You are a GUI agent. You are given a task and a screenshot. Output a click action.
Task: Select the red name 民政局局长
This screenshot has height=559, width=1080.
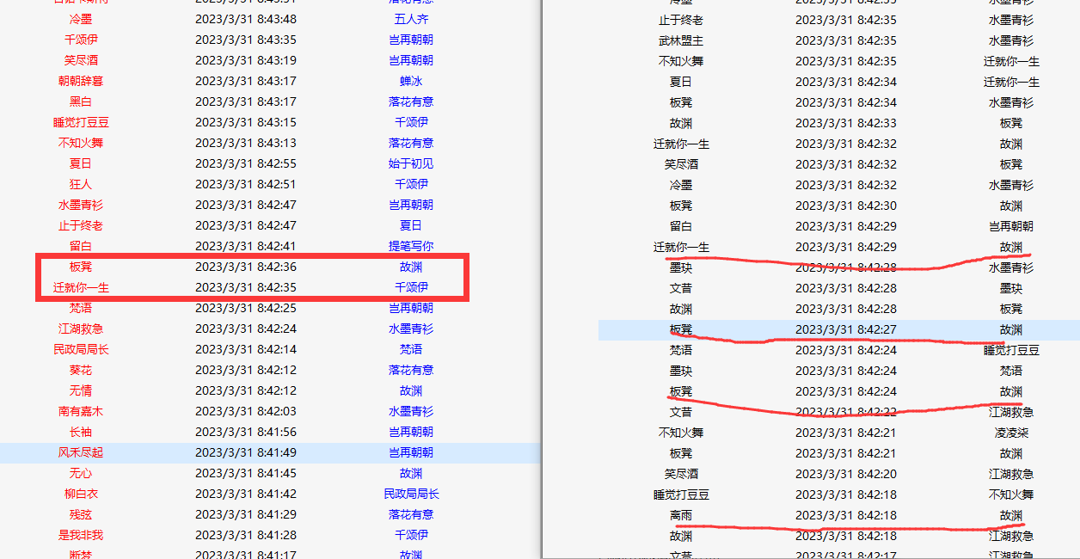click(81, 349)
